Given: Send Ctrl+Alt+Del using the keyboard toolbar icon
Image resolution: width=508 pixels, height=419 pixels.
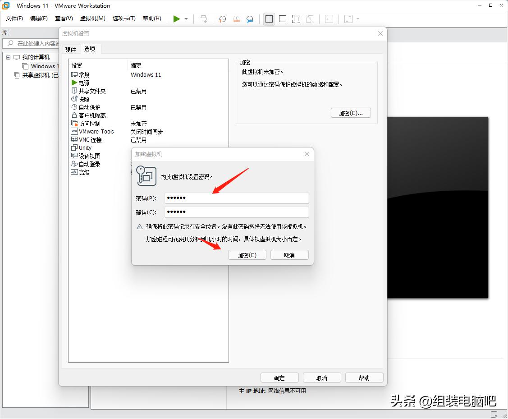Looking at the screenshot, I should coord(203,18).
